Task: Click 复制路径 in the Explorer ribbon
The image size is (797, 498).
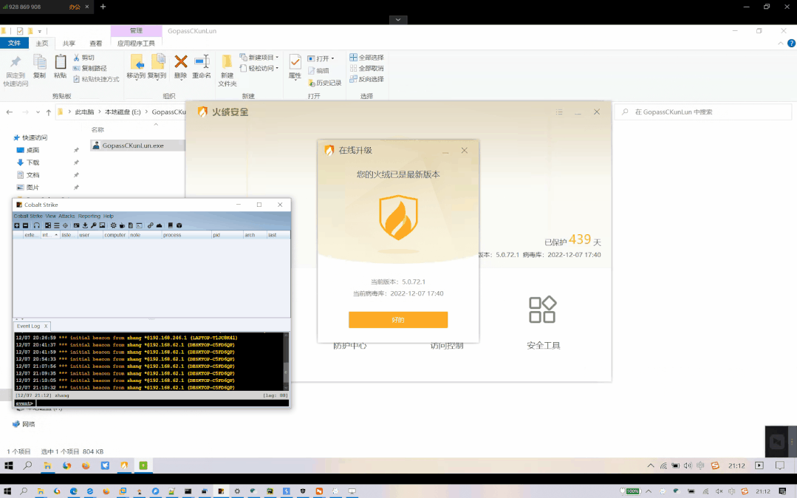Action: (90, 68)
